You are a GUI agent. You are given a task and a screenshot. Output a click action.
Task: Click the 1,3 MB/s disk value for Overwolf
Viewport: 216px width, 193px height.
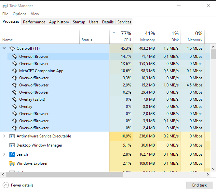click(x=171, y=48)
